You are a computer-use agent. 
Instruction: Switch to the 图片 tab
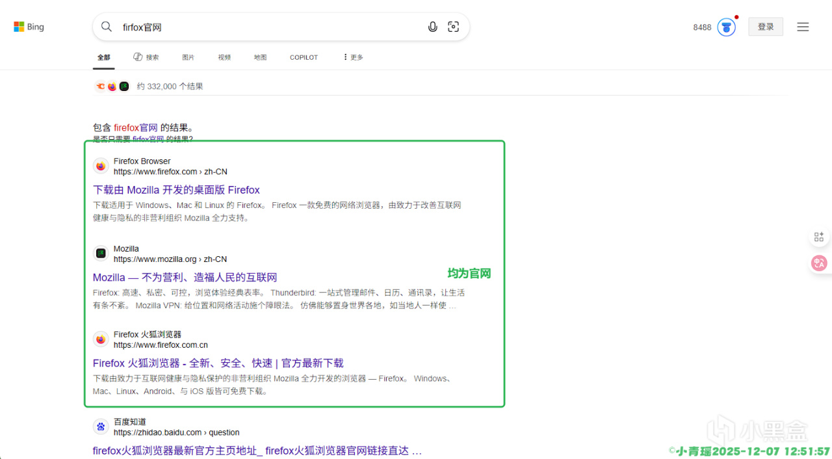pyautogui.click(x=188, y=57)
